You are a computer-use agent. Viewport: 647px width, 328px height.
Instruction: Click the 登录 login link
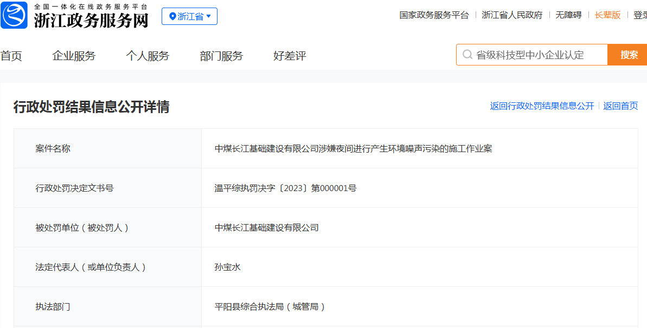coord(640,15)
